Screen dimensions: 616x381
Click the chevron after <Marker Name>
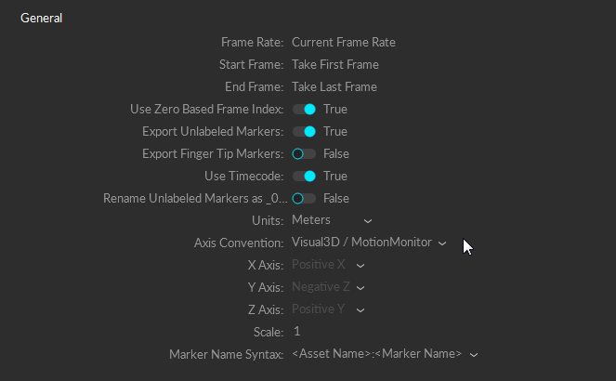coord(474,355)
